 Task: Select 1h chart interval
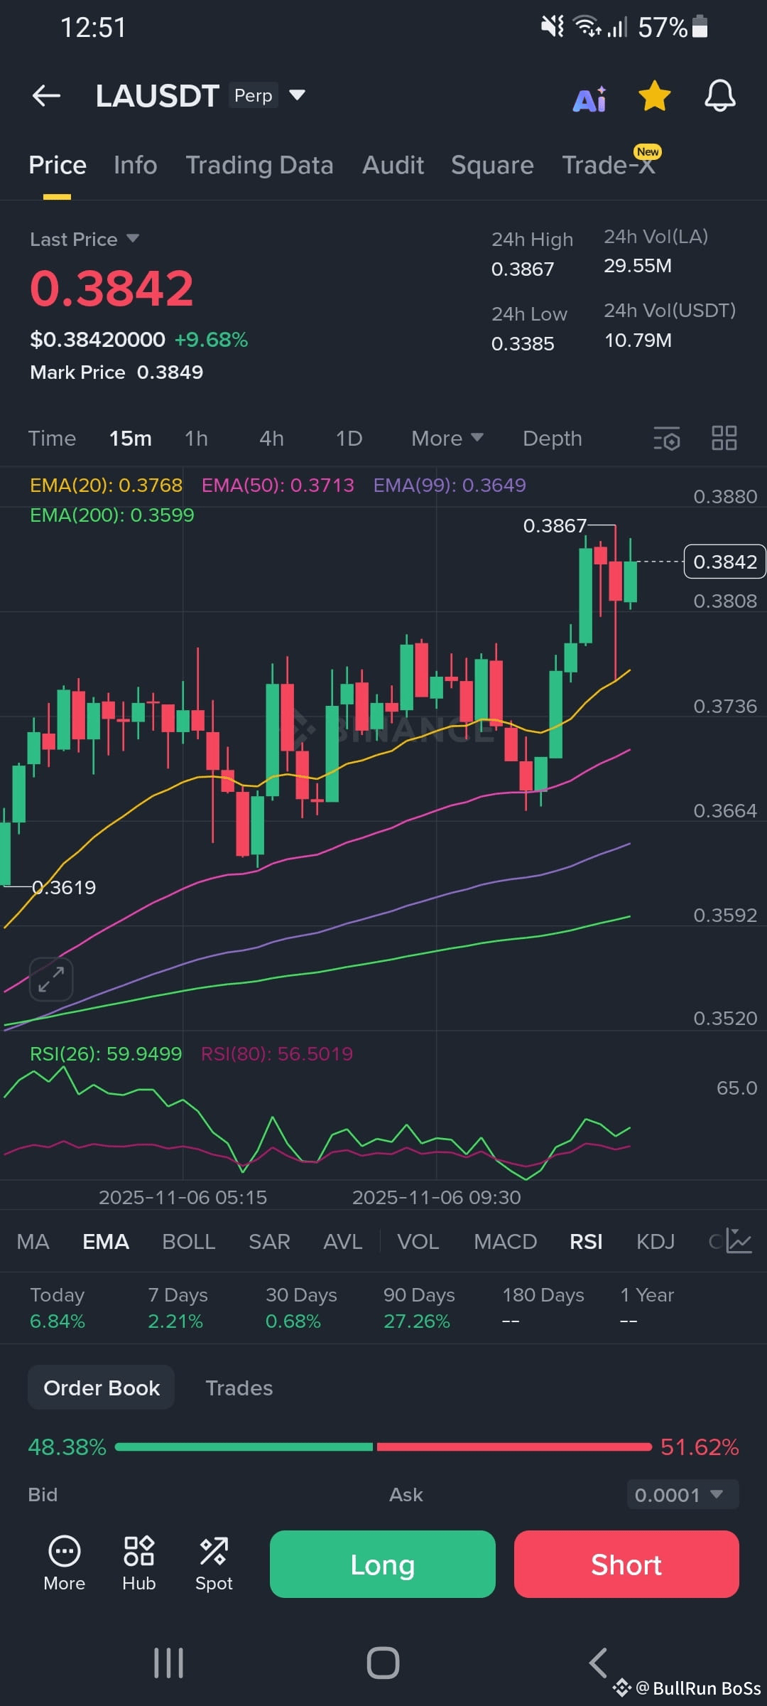(197, 439)
